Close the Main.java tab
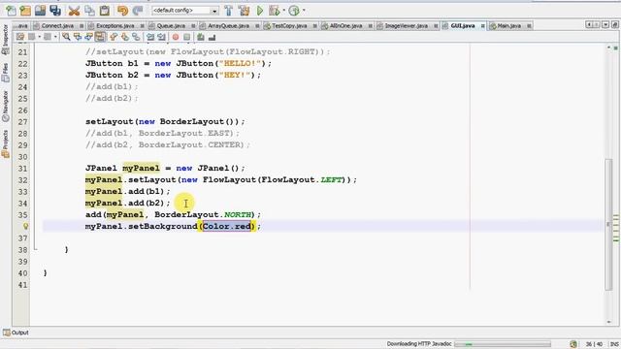This screenshot has width=621, height=349. 529,26
